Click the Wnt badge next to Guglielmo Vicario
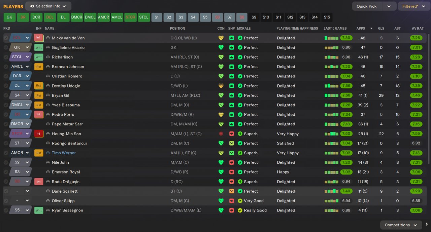 39,47
